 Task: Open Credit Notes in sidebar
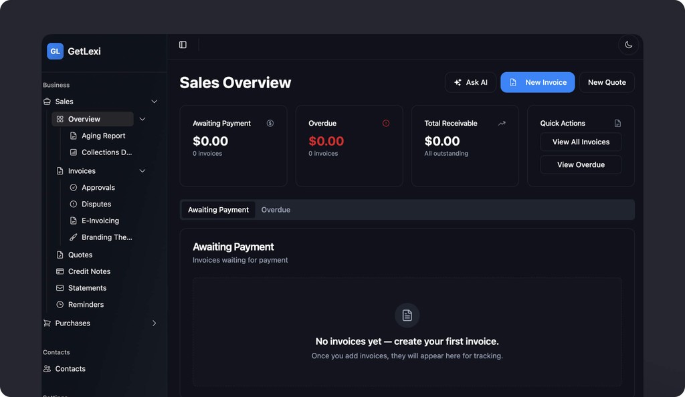(89, 271)
